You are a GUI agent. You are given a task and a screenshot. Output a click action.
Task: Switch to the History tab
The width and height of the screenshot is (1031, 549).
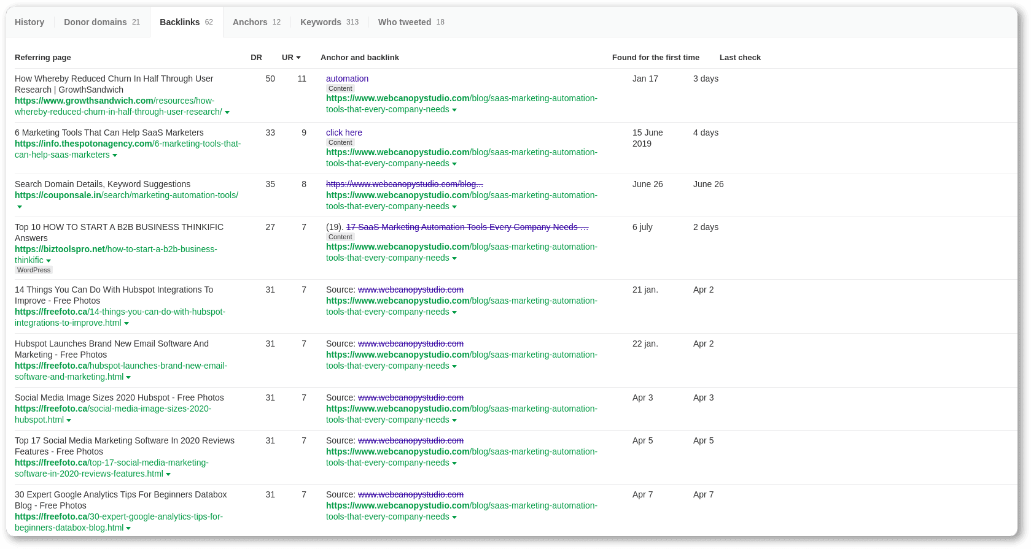pos(29,22)
